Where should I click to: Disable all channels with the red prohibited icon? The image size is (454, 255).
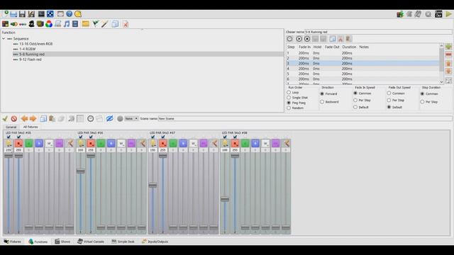[14, 118]
